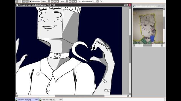181x101 pixels.
Task: Click the reference drawing image in the НовыйХолст1 window
Action: coord(148,26)
